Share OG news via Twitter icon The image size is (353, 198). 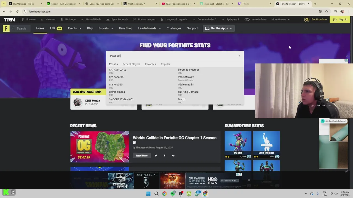pos(156,156)
